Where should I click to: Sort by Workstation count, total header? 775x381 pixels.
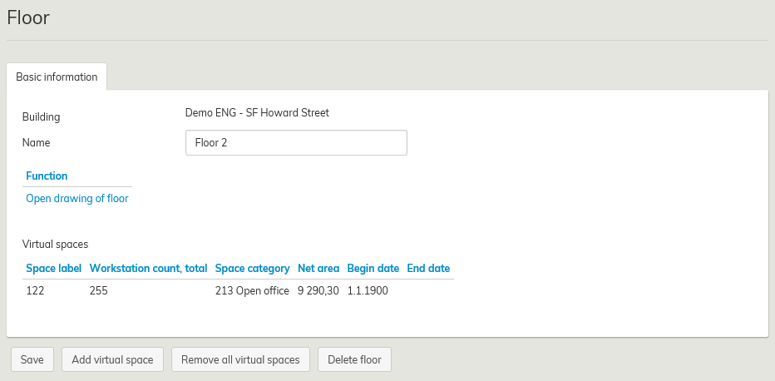(148, 269)
